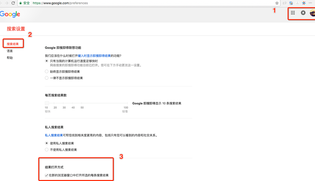Select 始终显示即搜即得结果 radio option
This screenshot has height=181, width=315.
coord(47,71)
